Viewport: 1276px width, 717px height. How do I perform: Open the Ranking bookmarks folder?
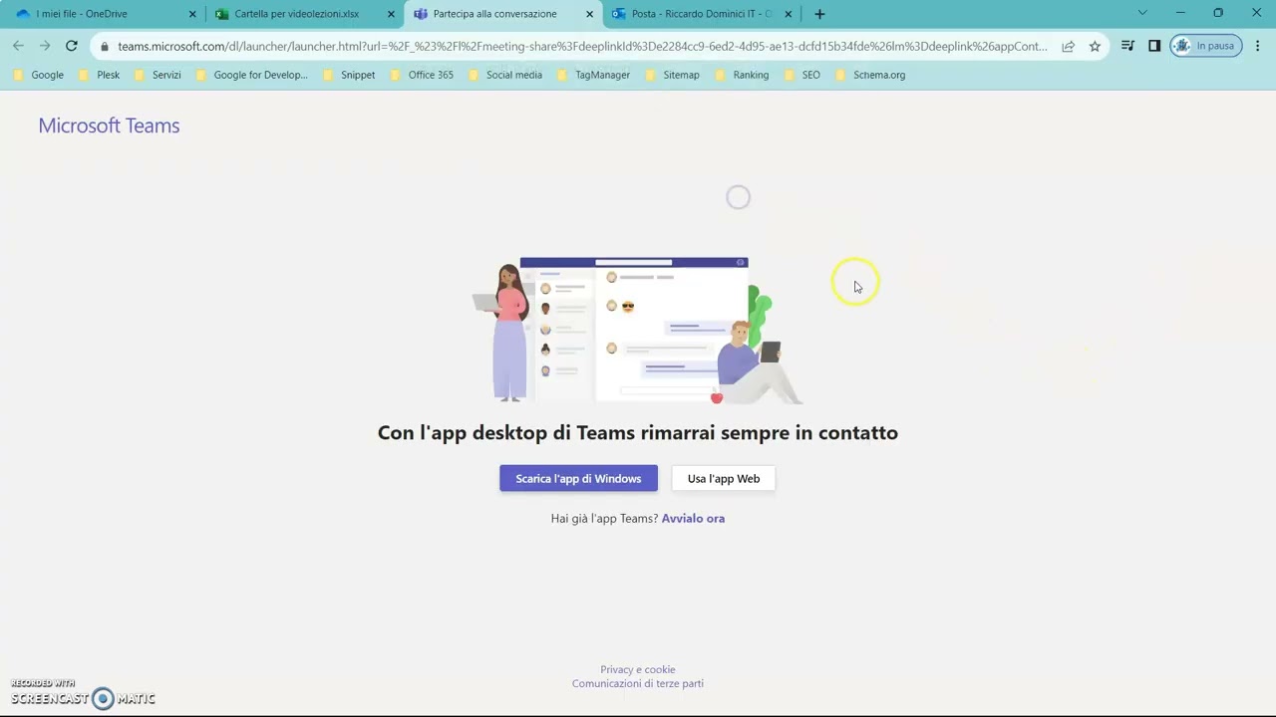point(742,75)
